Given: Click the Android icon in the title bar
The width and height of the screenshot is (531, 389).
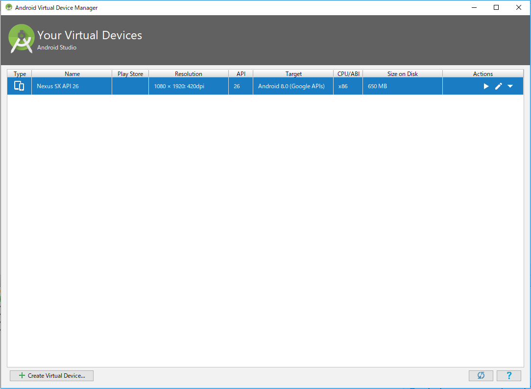Looking at the screenshot, I should pyautogui.click(x=8, y=7).
